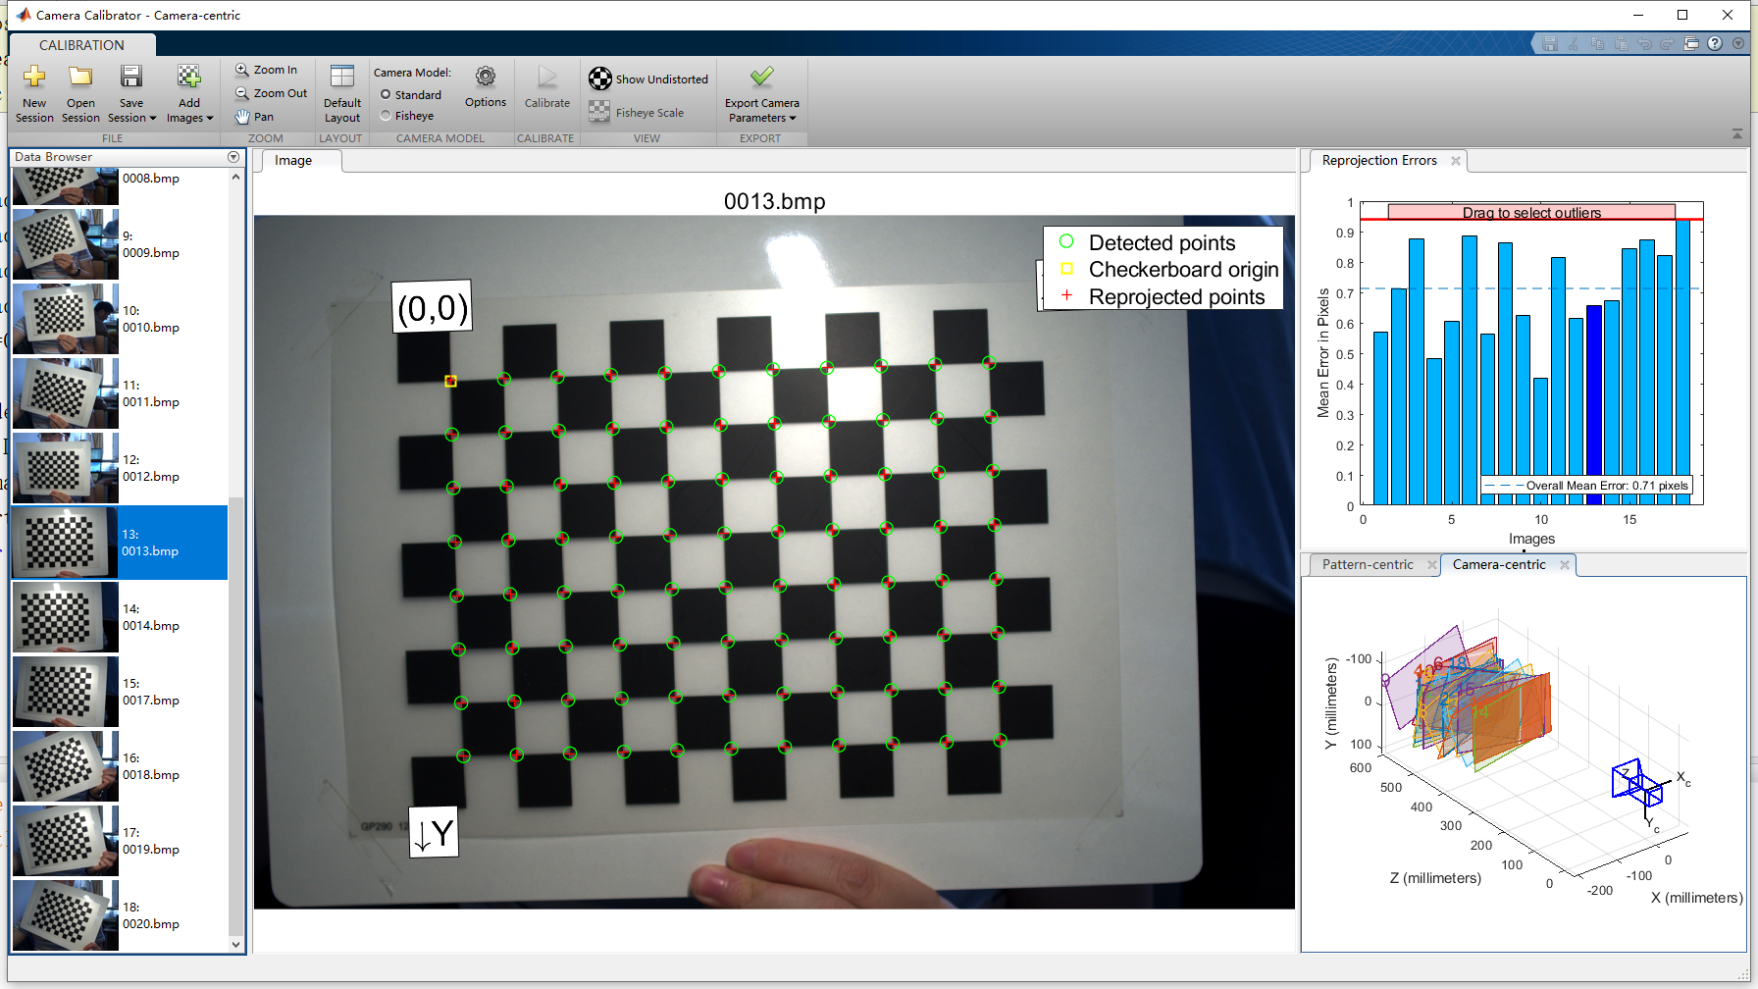
Task: Save the current session
Action: coord(130,91)
